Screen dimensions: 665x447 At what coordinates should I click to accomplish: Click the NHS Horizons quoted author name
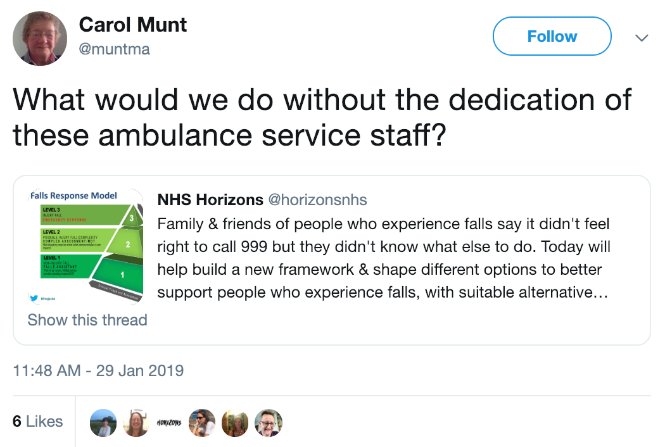pyautogui.click(x=210, y=199)
